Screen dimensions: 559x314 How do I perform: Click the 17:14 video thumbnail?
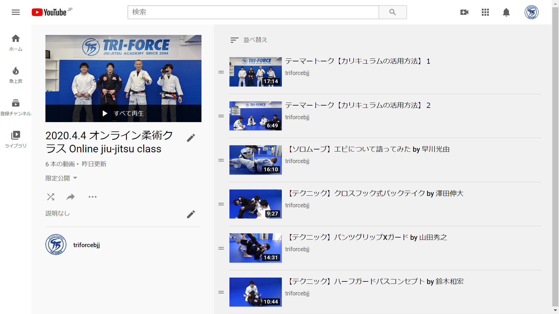(x=256, y=72)
